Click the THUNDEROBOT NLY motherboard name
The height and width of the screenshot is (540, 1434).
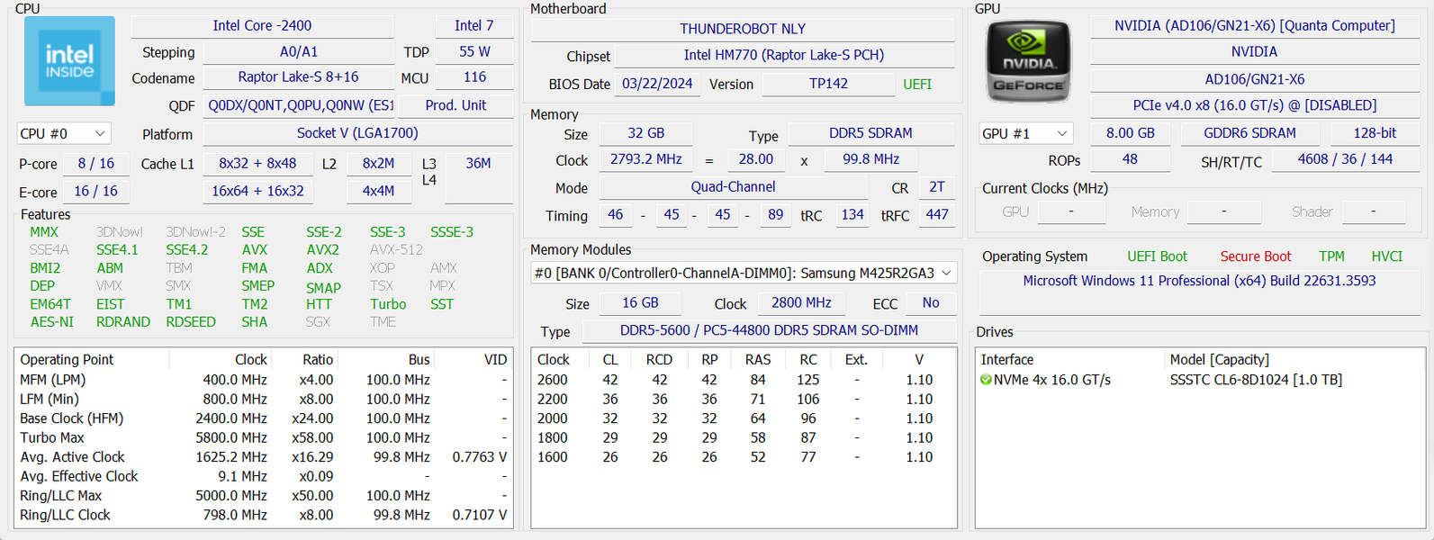743,29
